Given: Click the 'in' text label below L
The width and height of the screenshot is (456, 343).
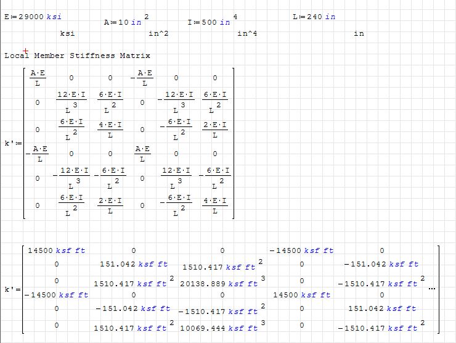Looking at the screenshot, I should pyautogui.click(x=359, y=34).
